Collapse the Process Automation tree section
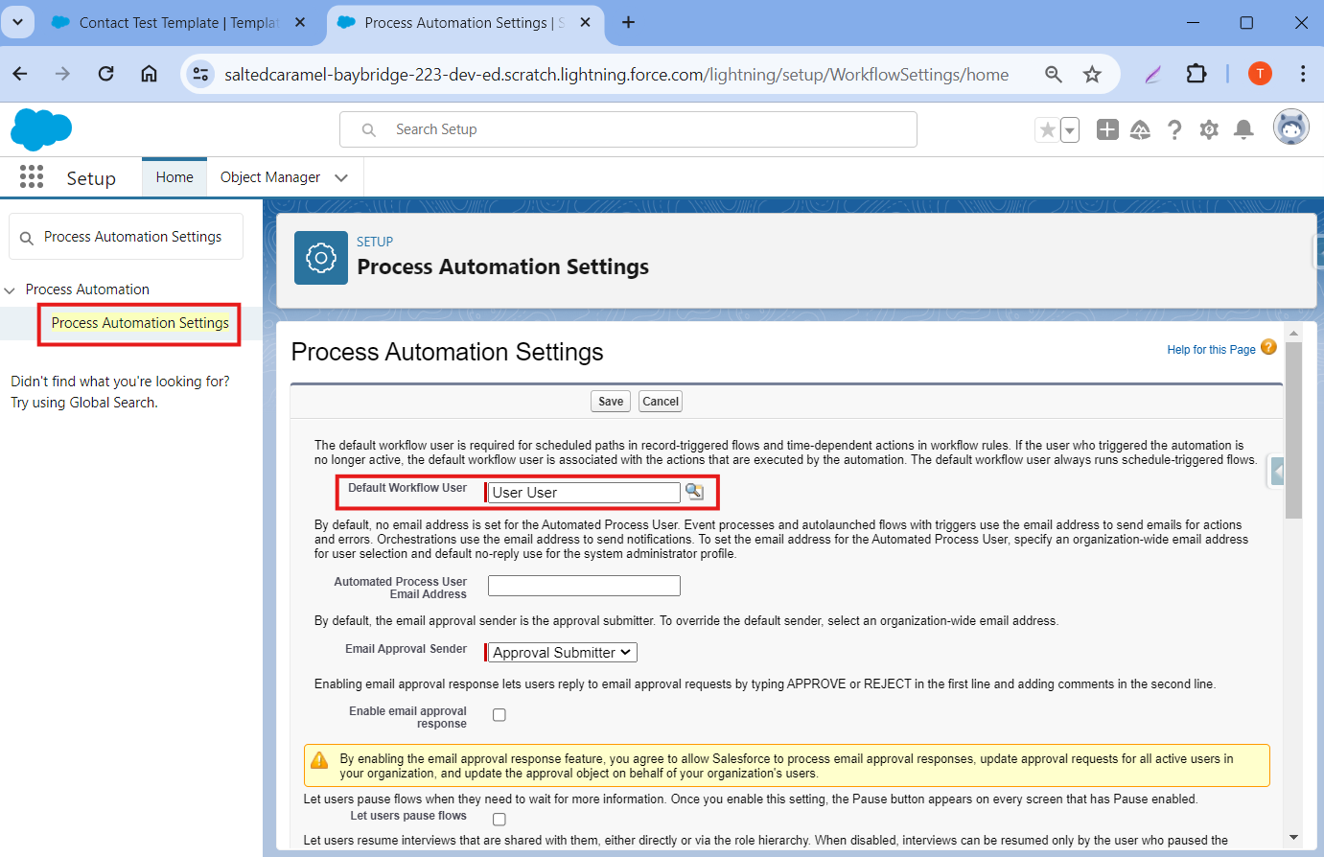 point(10,290)
